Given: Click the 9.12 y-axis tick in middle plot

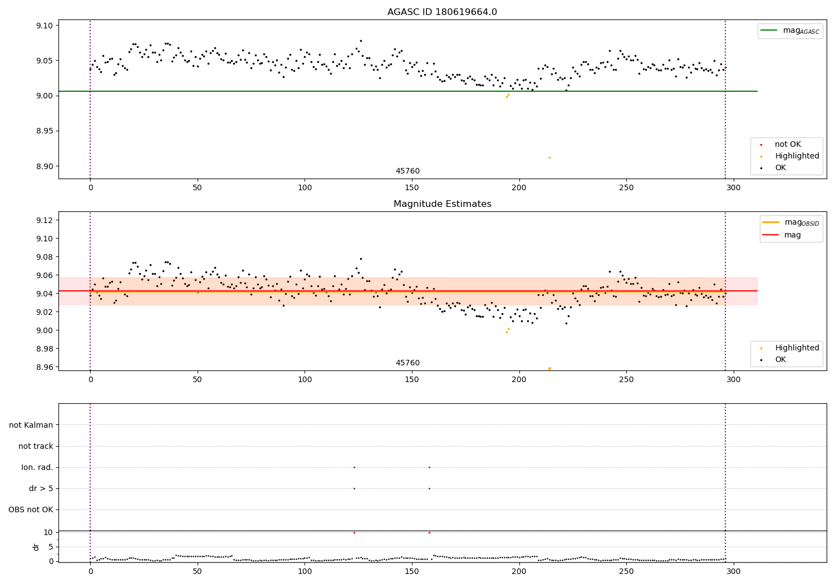Looking at the screenshot, I should click(45, 221).
